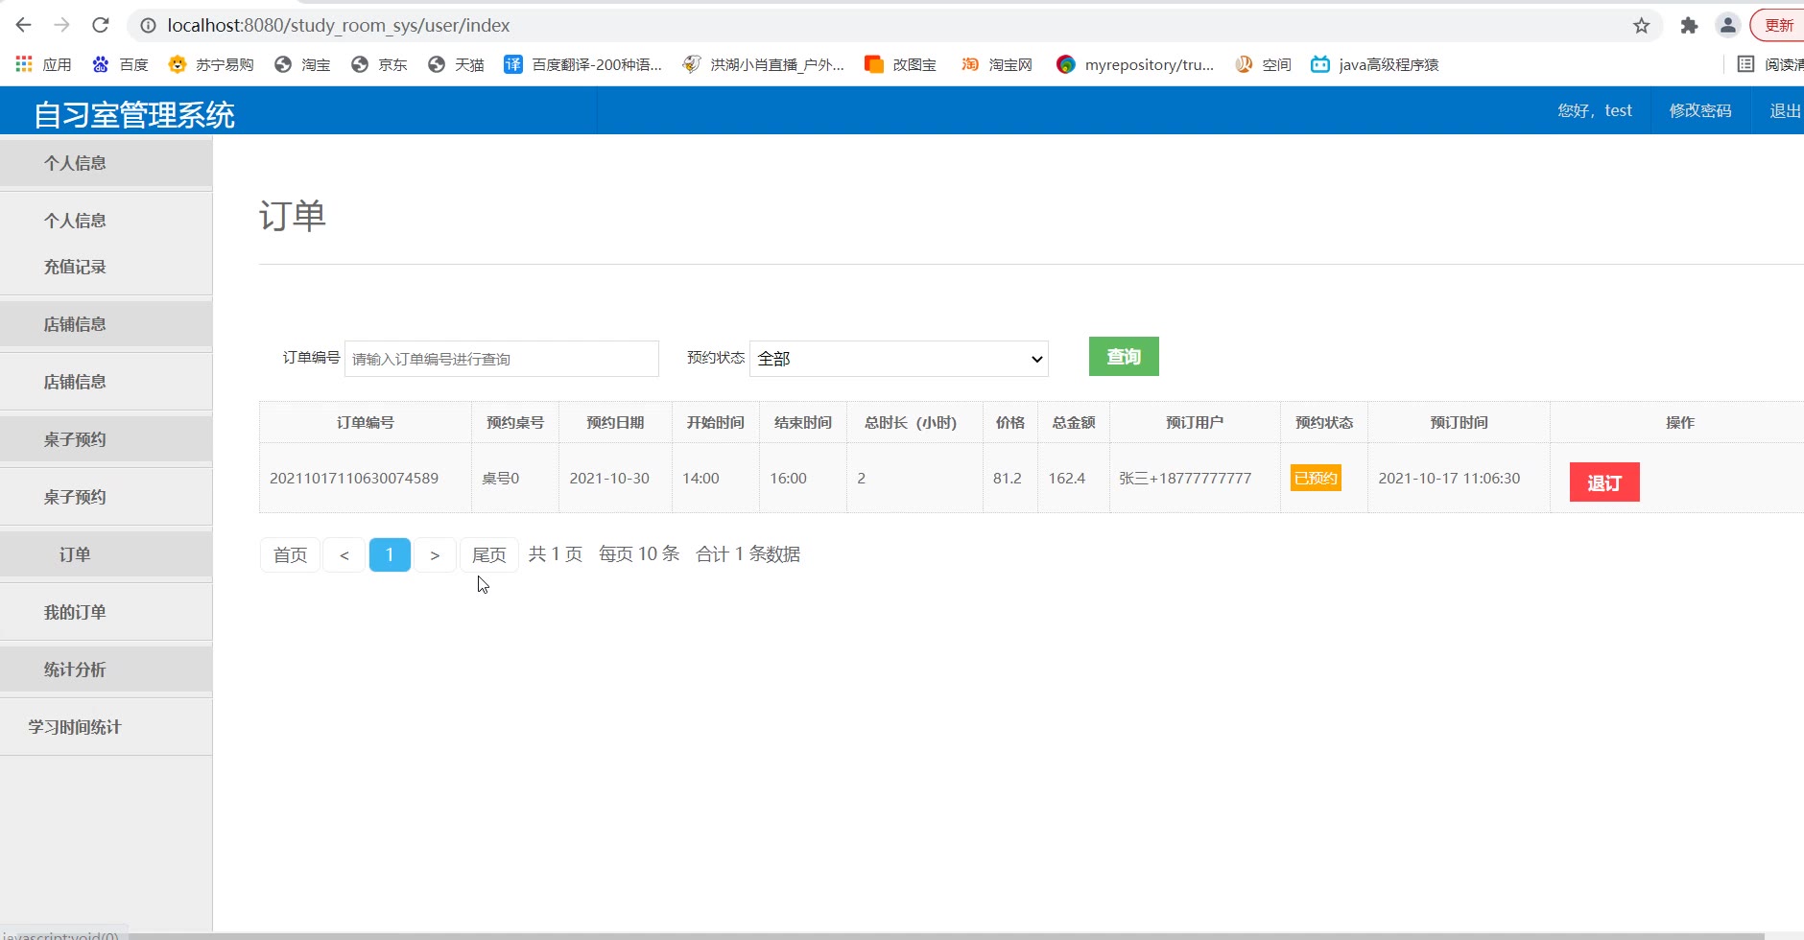Click the browser reload icon
This screenshot has width=1804, height=940.
[101, 26]
